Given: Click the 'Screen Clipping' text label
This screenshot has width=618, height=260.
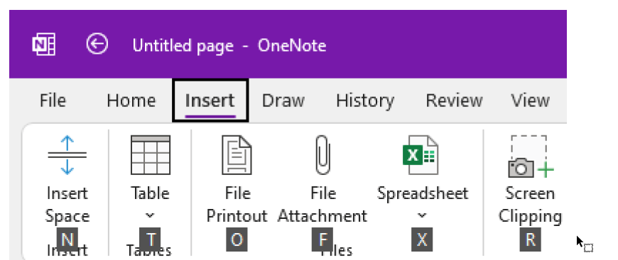Looking at the screenshot, I should pyautogui.click(x=530, y=205).
